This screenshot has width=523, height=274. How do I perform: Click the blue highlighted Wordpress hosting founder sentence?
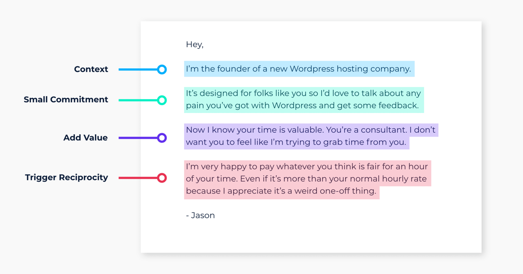pos(299,69)
